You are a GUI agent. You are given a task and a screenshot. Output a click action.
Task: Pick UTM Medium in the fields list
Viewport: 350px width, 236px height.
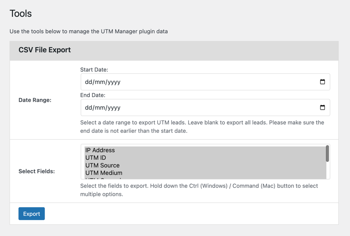[x=104, y=173]
